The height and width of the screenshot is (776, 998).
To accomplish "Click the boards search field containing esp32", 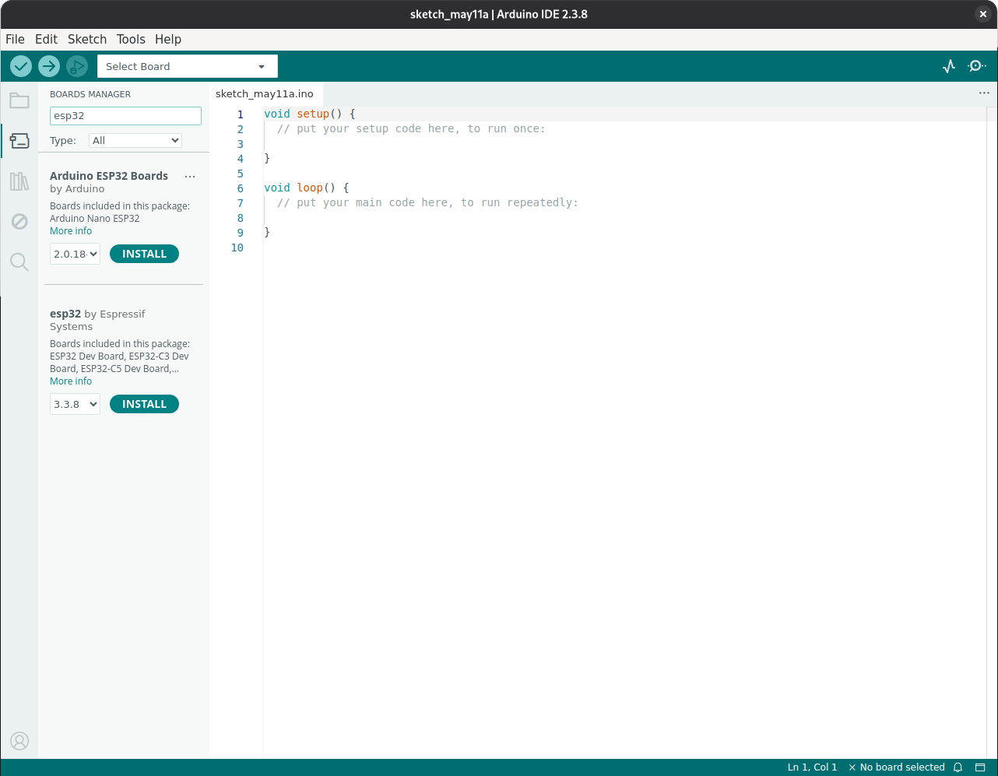I will pyautogui.click(x=125, y=116).
